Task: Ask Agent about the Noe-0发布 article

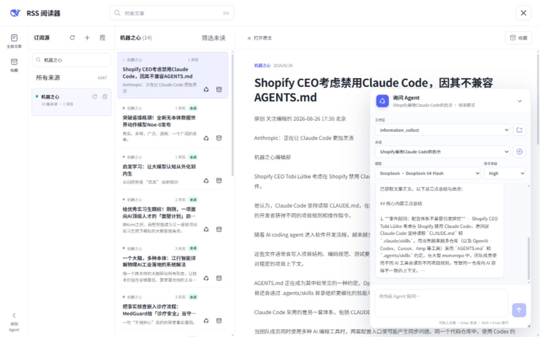Action: tap(206, 138)
